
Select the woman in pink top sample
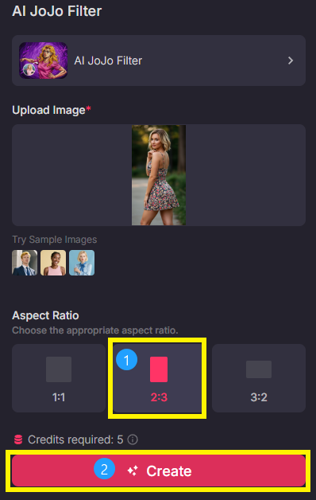click(x=53, y=263)
